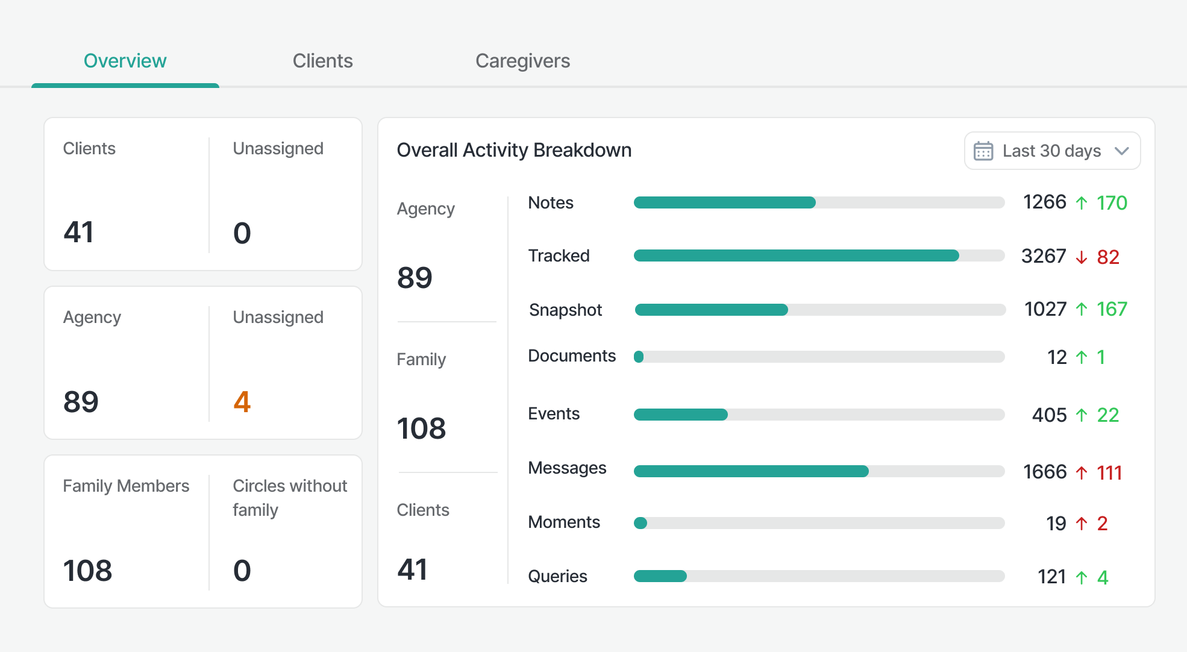Click the Events change value 22
This screenshot has width=1187, height=652.
coord(1108,415)
